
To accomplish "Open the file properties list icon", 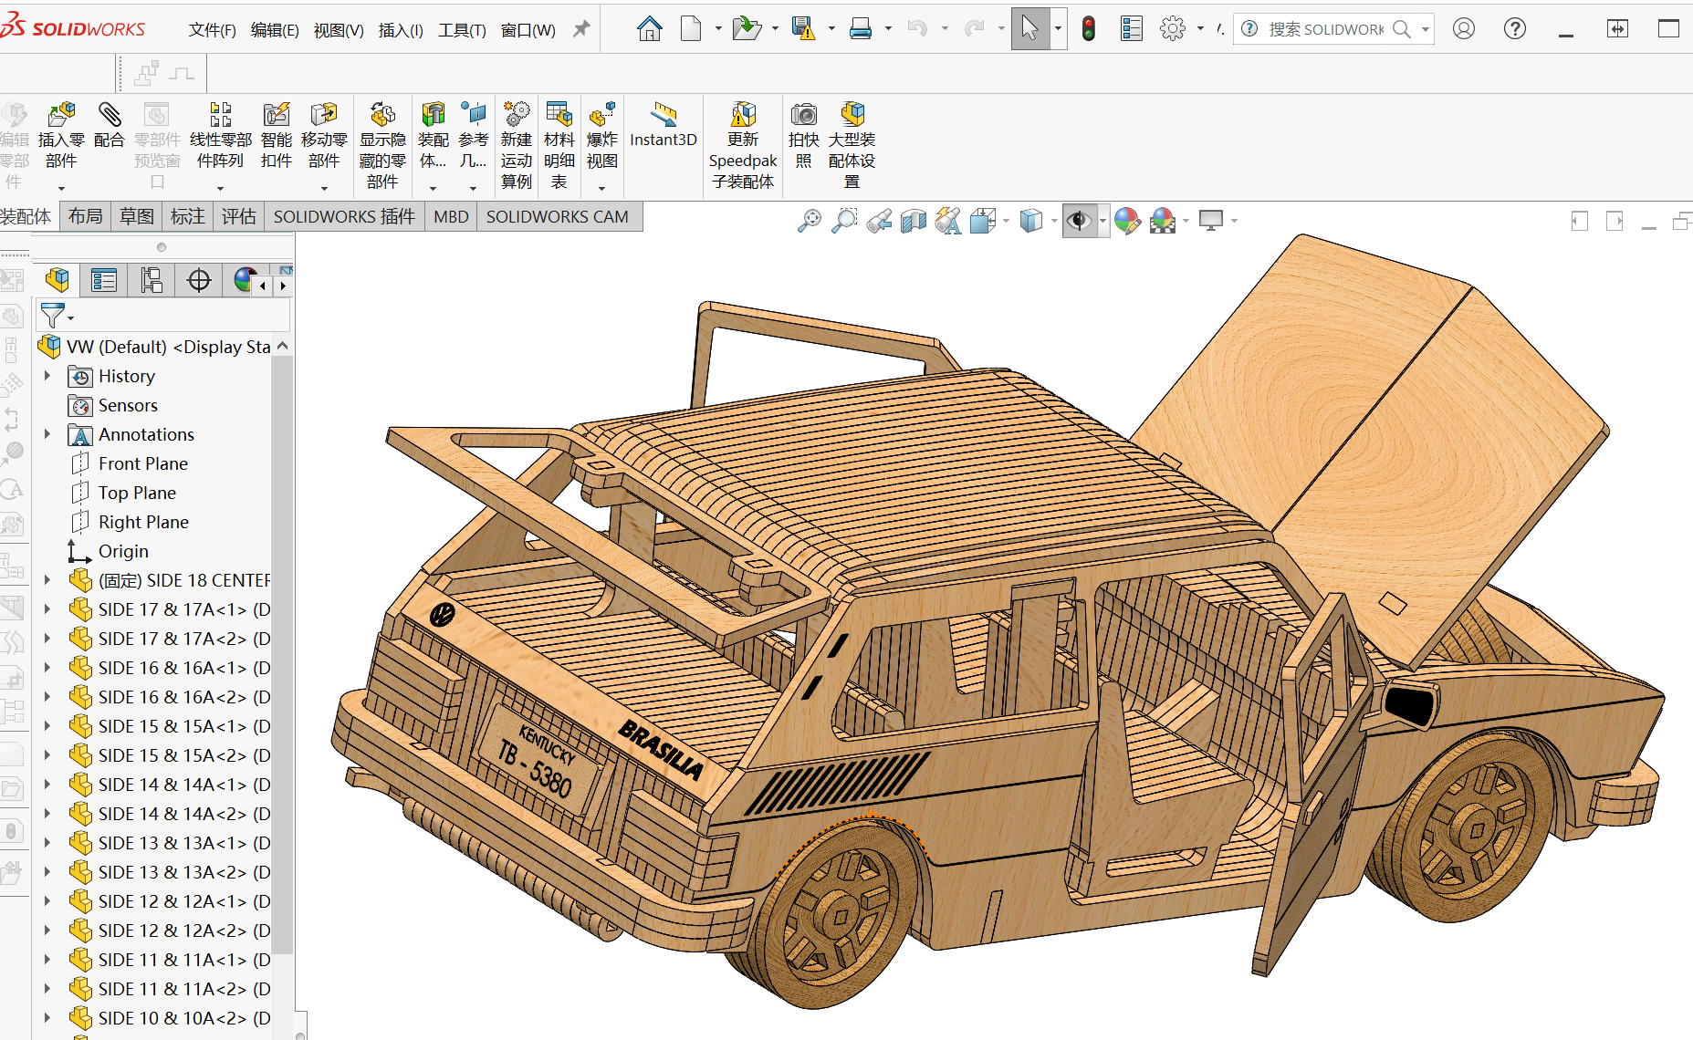I will click(1132, 29).
